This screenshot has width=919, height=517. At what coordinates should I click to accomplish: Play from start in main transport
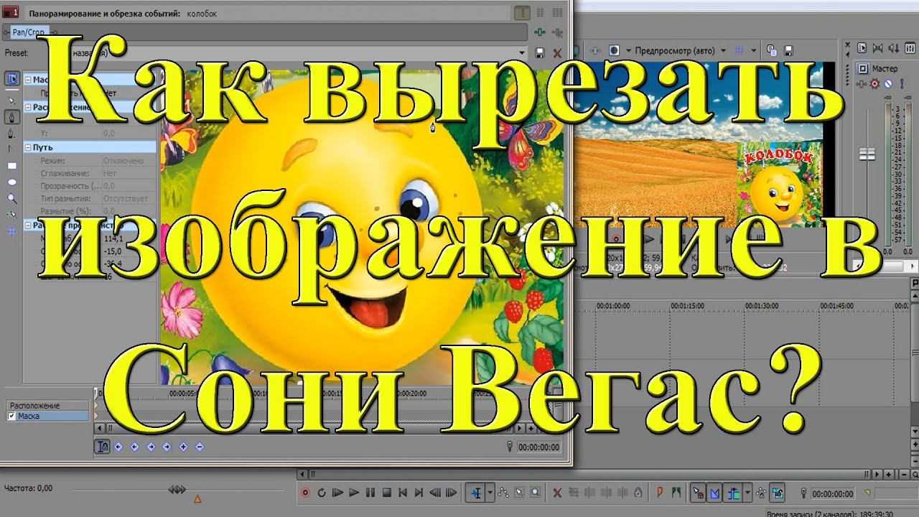(337, 493)
